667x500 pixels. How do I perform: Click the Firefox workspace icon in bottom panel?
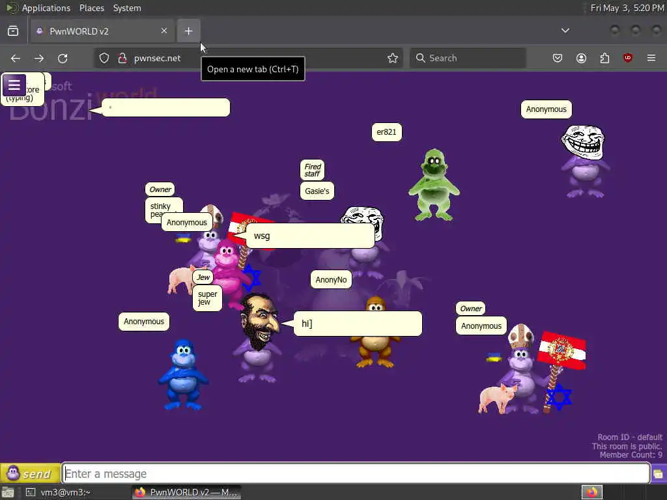pos(592,492)
